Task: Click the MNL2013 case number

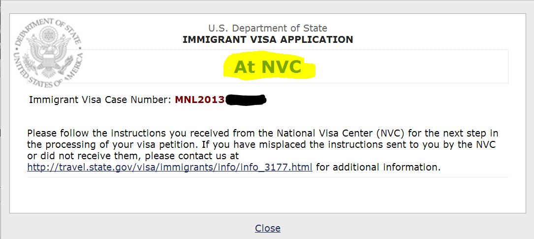Action: coord(200,100)
